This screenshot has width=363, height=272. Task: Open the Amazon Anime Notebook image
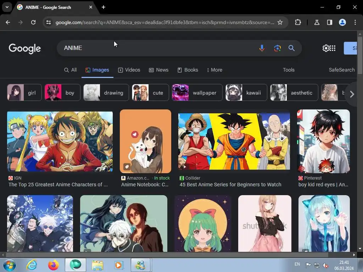click(x=145, y=141)
